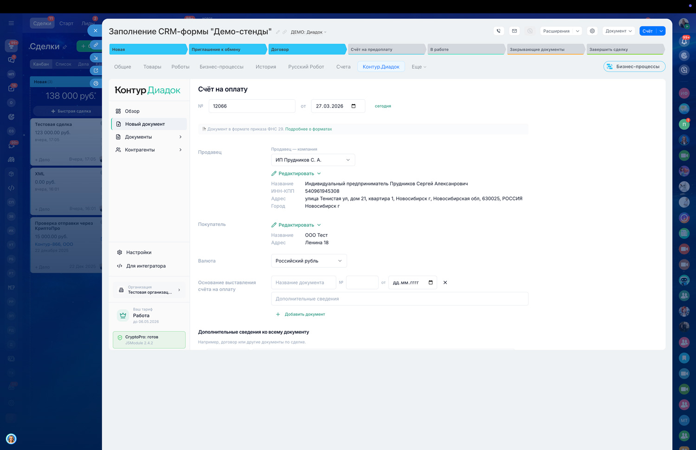Click the Контрагенты people icon
696x450 pixels.
tap(118, 150)
